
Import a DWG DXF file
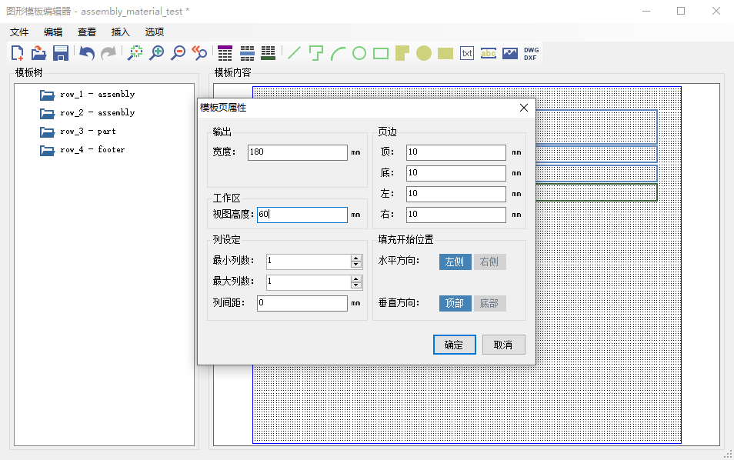click(532, 53)
